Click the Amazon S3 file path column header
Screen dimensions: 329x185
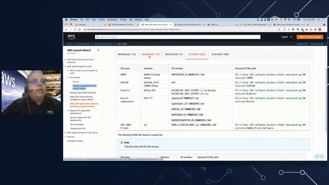click(245, 68)
